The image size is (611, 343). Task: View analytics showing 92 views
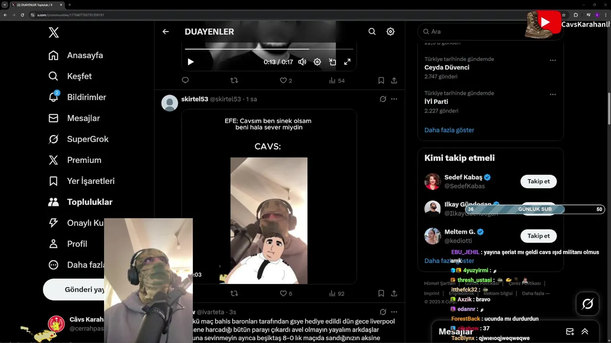[x=337, y=293]
